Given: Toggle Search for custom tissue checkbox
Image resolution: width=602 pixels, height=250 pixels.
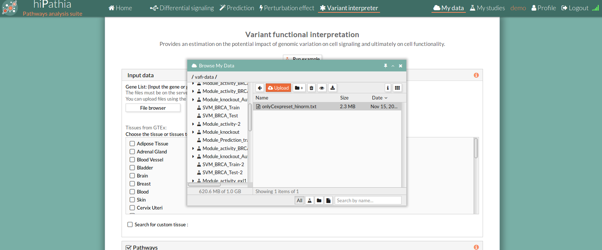Looking at the screenshot, I should 130,224.
